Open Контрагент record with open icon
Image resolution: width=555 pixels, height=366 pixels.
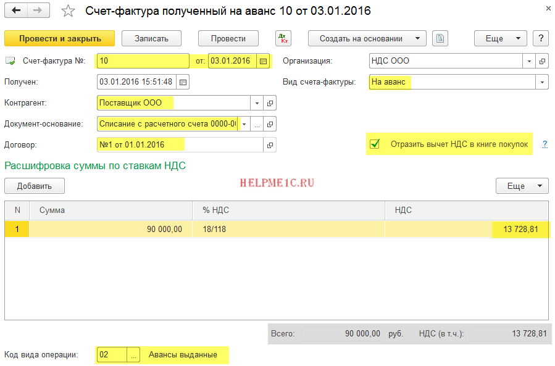(270, 103)
